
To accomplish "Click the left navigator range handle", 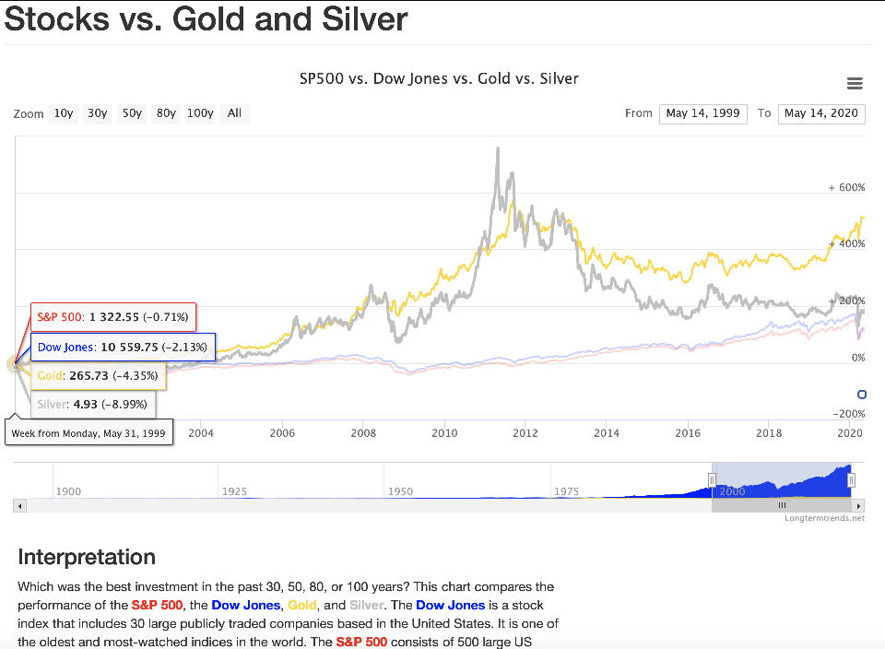I will coord(712,479).
